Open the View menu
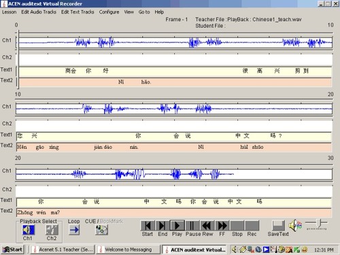Viewport: 340px width, 255px height. click(x=129, y=12)
